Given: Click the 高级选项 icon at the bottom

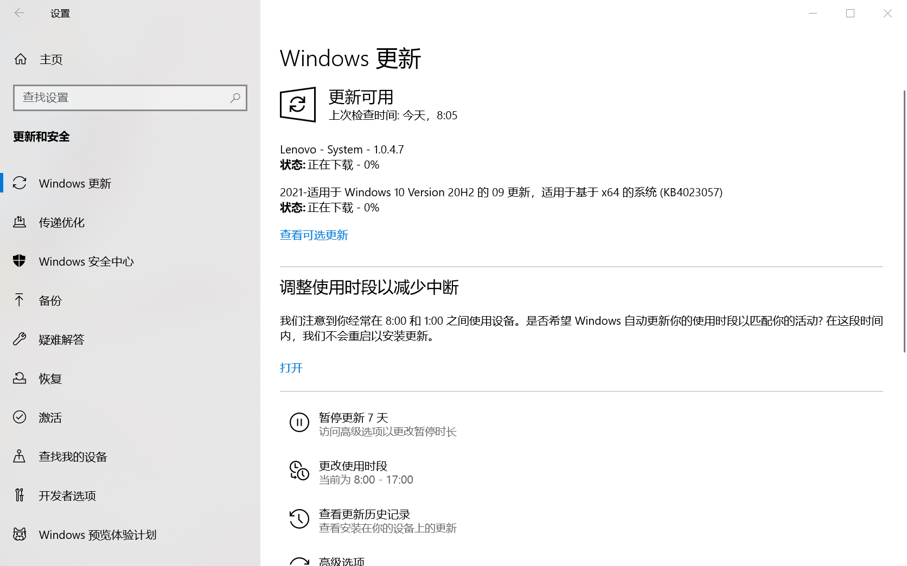Looking at the screenshot, I should tap(299, 561).
